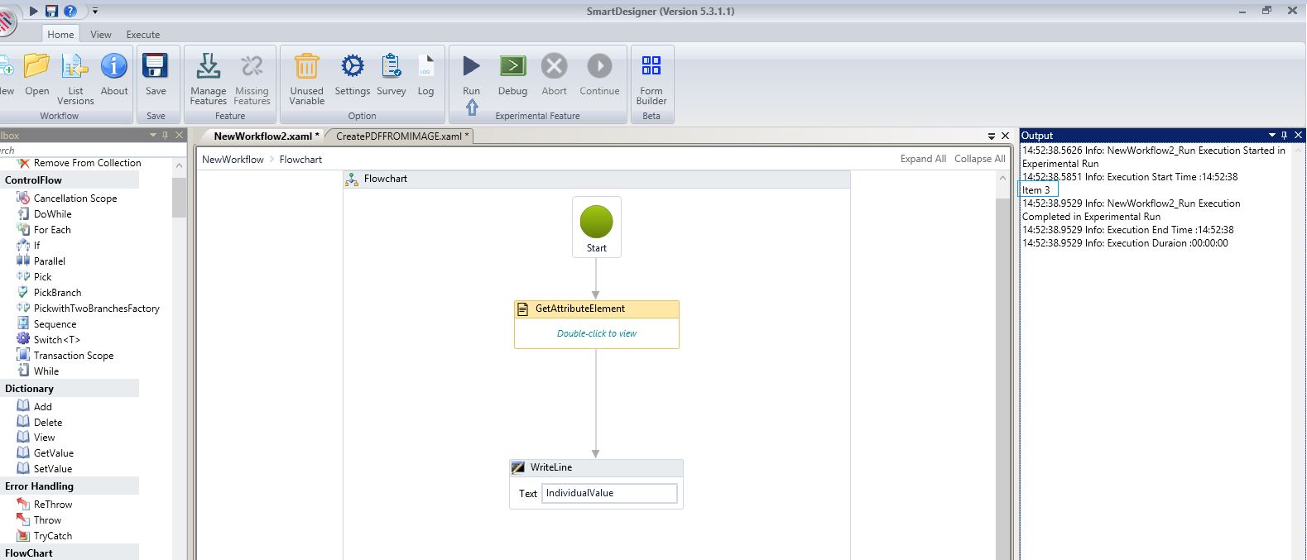Click the Run workflow play icon
1307x560 pixels.
pos(471,67)
